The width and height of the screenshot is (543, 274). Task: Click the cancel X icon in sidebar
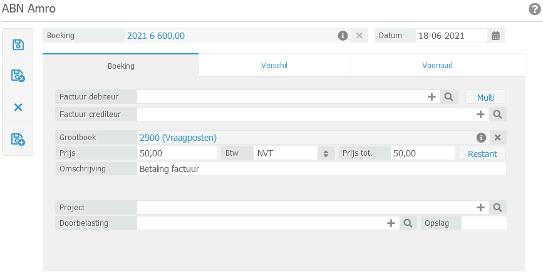coord(18,108)
